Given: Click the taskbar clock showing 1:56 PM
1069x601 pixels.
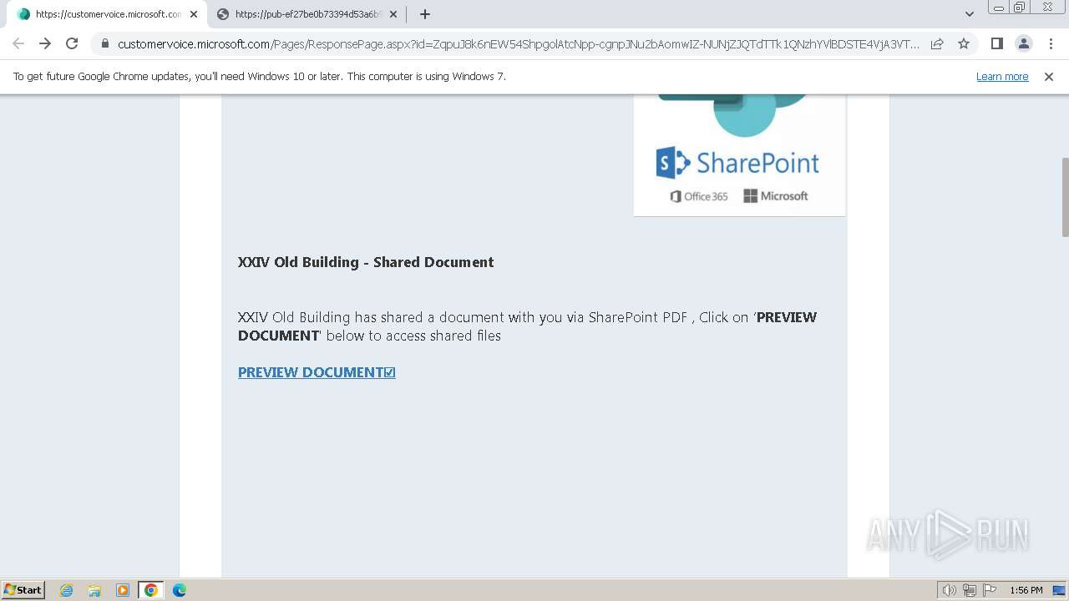Looking at the screenshot, I should [x=1026, y=590].
